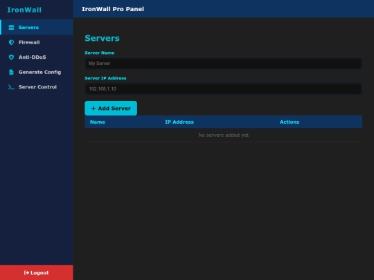Open the Firewall section
374x280 pixels.
(37, 42)
